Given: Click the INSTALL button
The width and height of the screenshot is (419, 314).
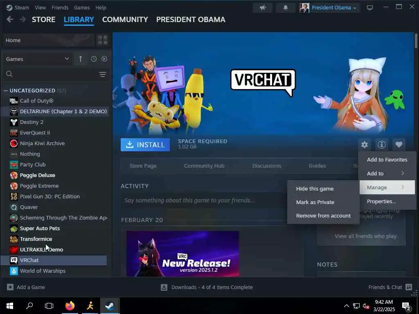Looking at the screenshot, I should 145,145.
